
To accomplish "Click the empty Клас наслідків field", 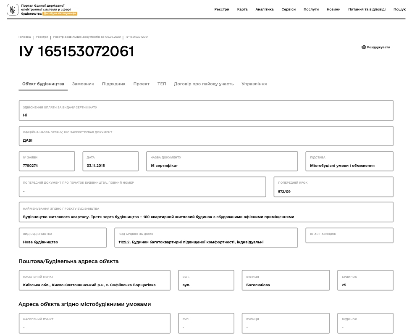I will tap(349, 235).
